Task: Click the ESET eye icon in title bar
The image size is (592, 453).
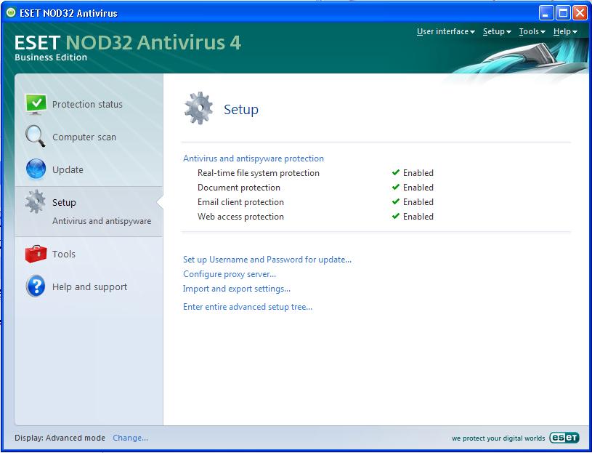Action: pyautogui.click(x=11, y=13)
